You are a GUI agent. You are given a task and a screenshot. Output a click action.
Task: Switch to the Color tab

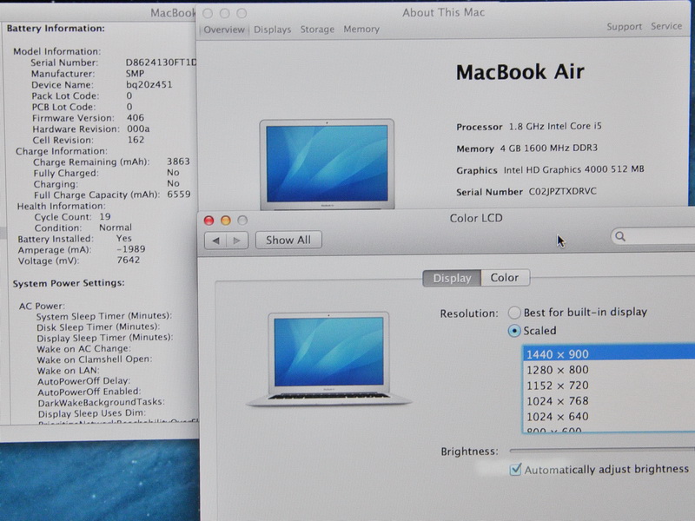pos(505,278)
